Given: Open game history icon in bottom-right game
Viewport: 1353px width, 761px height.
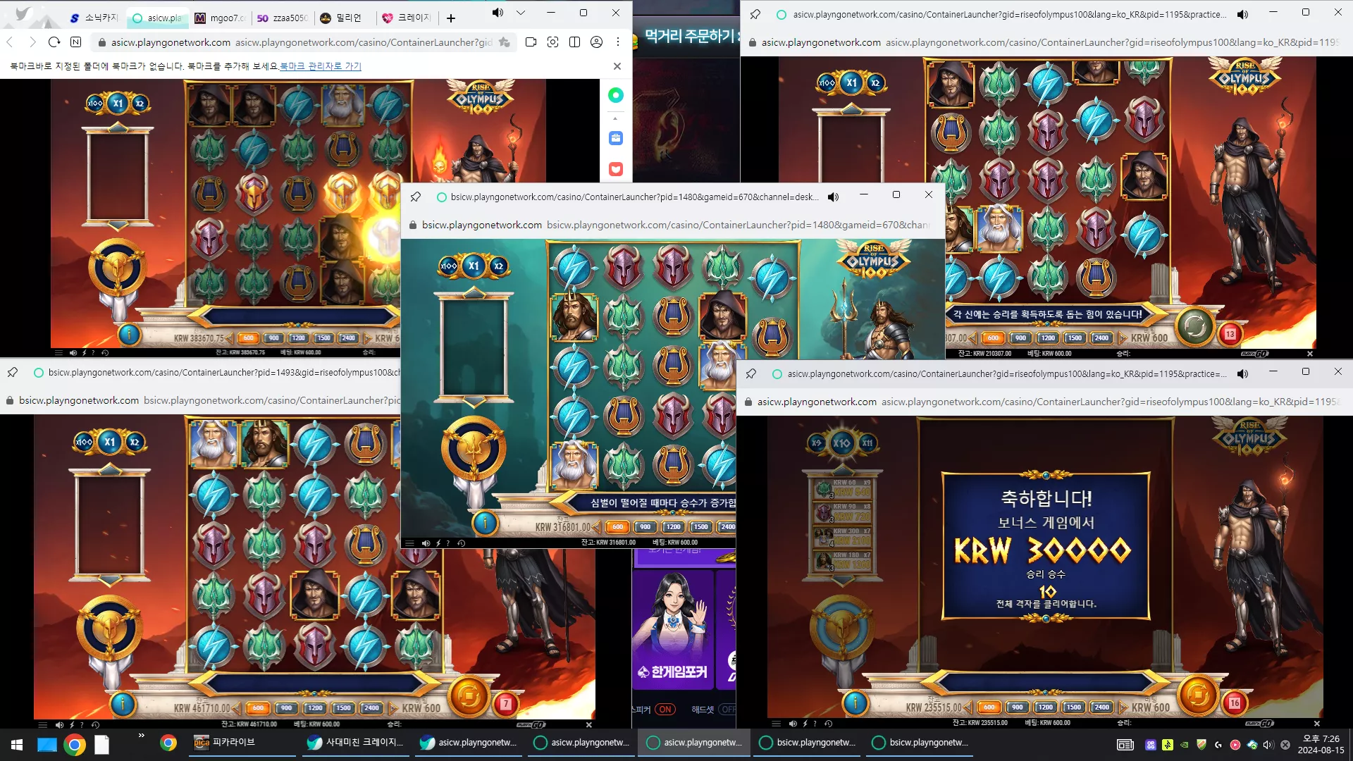Looking at the screenshot, I should point(828,724).
